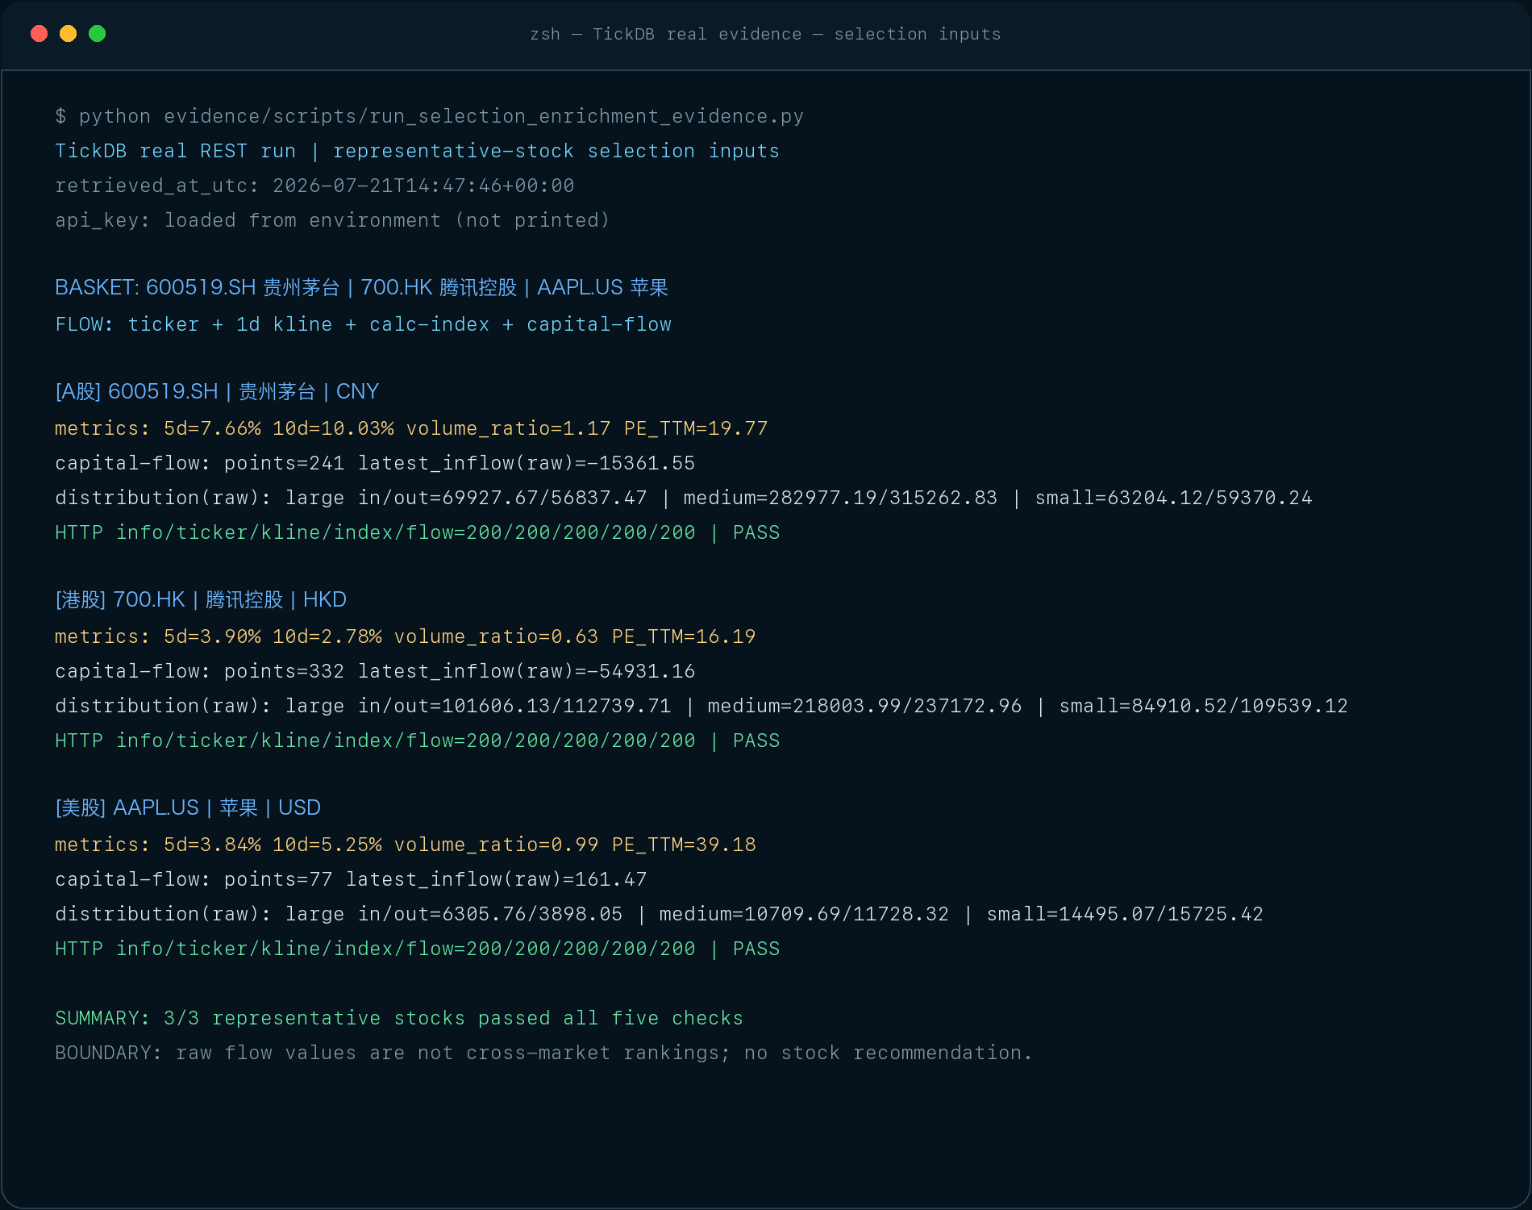This screenshot has width=1532, height=1210.
Task: Click the metrics line with PE_TTM=16.19
Action: [405, 636]
